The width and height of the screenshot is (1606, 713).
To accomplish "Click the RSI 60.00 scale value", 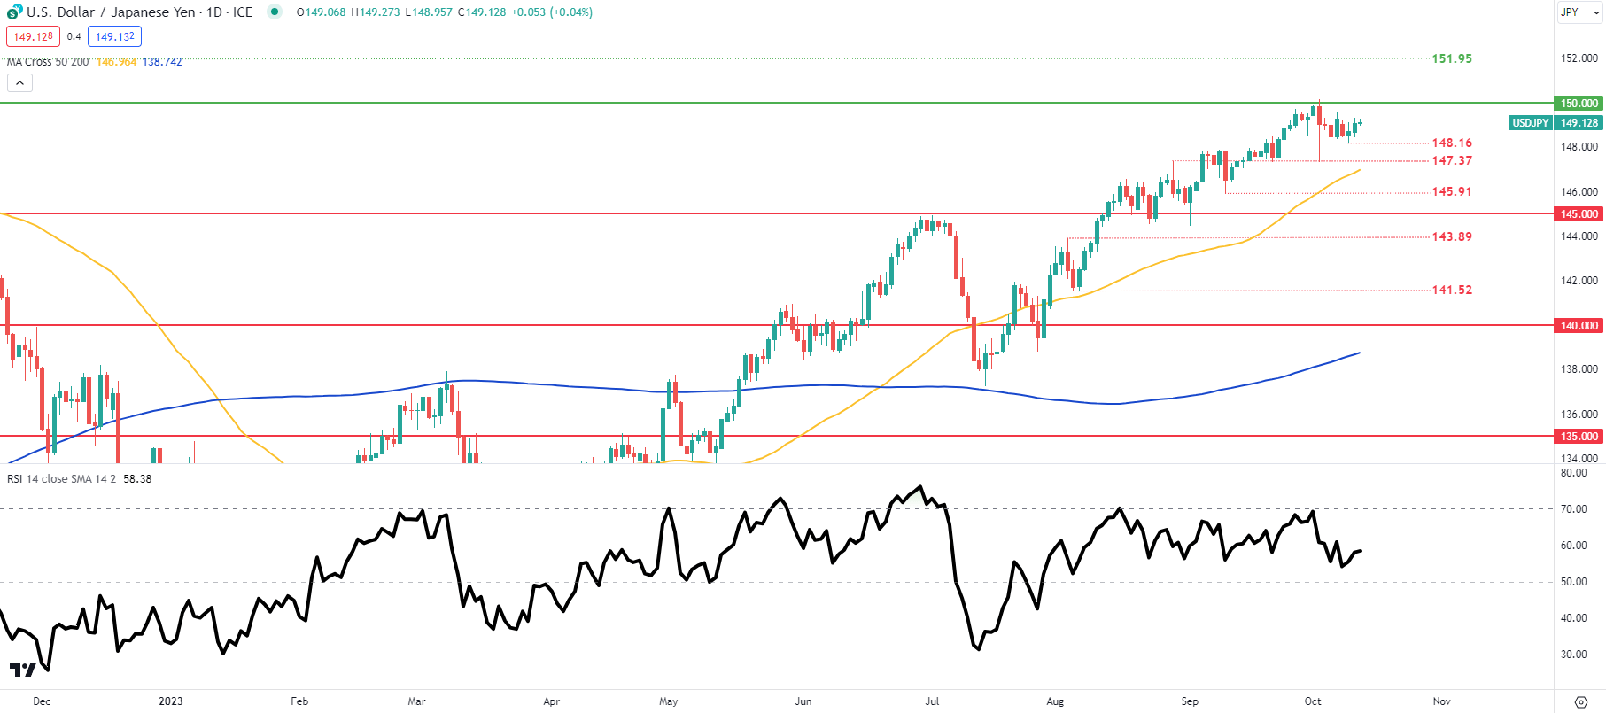I will point(1574,546).
